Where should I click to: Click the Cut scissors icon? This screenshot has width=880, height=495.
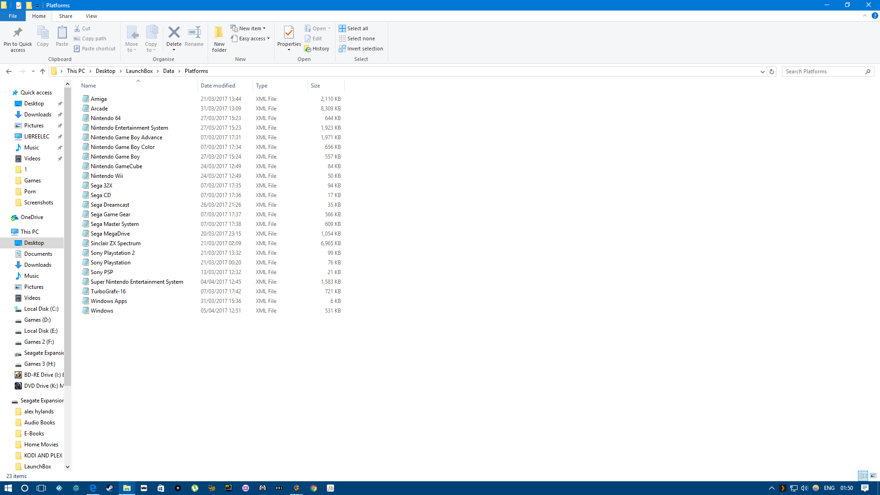tap(77, 28)
